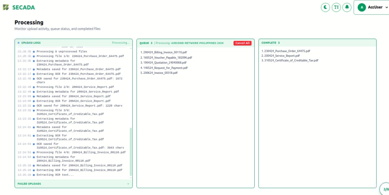Open completed file 230424_Purchase_Order_64475.pdf
The width and height of the screenshot is (389, 195).
286,51
